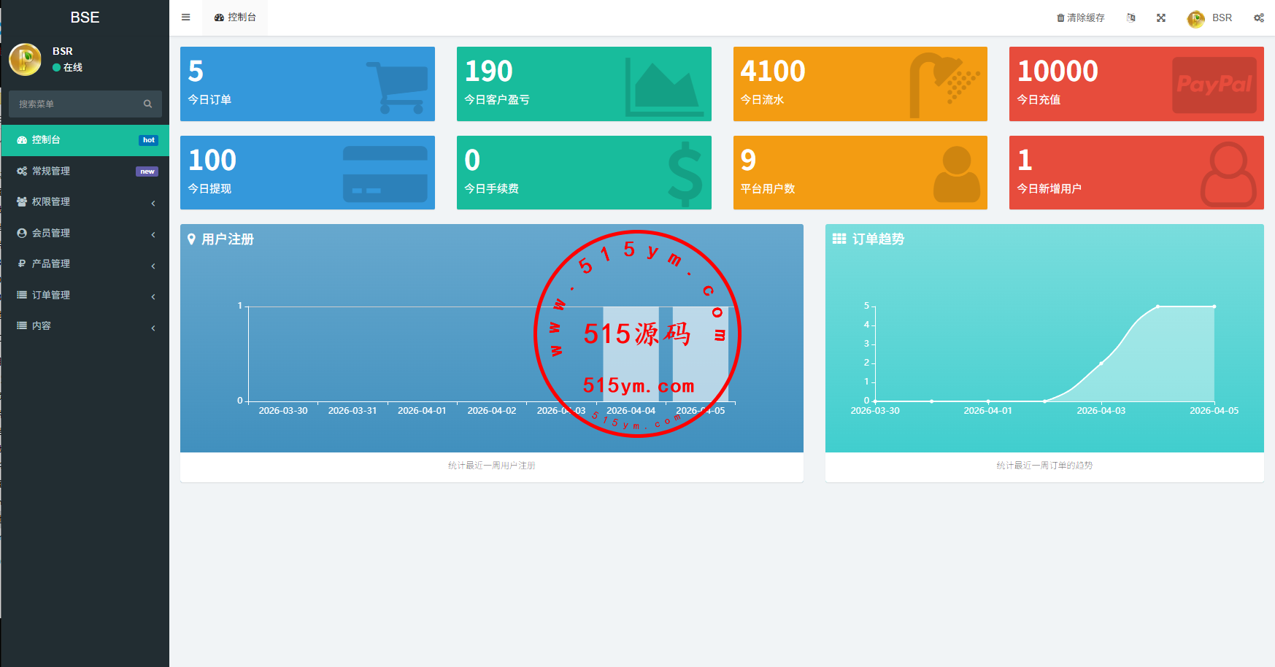Screen dimensions: 1275x667
Task: Click the 2026-04-03 data point on 订单趋势 chart
Action: pos(1101,363)
